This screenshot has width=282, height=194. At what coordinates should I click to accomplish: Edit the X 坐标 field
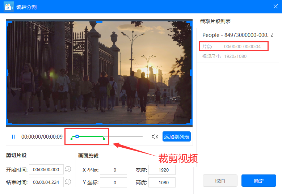[x=113, y=170]
